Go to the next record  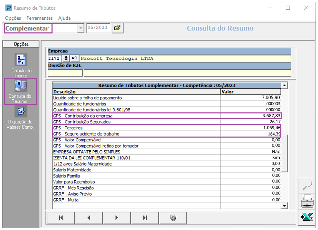(x=116, y=218)
